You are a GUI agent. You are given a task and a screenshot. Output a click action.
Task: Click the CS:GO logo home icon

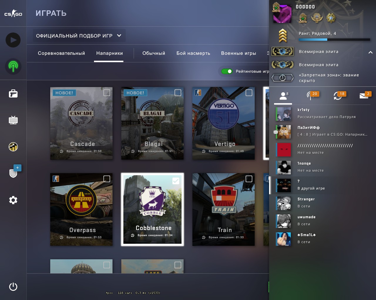[x=13, y=13]
